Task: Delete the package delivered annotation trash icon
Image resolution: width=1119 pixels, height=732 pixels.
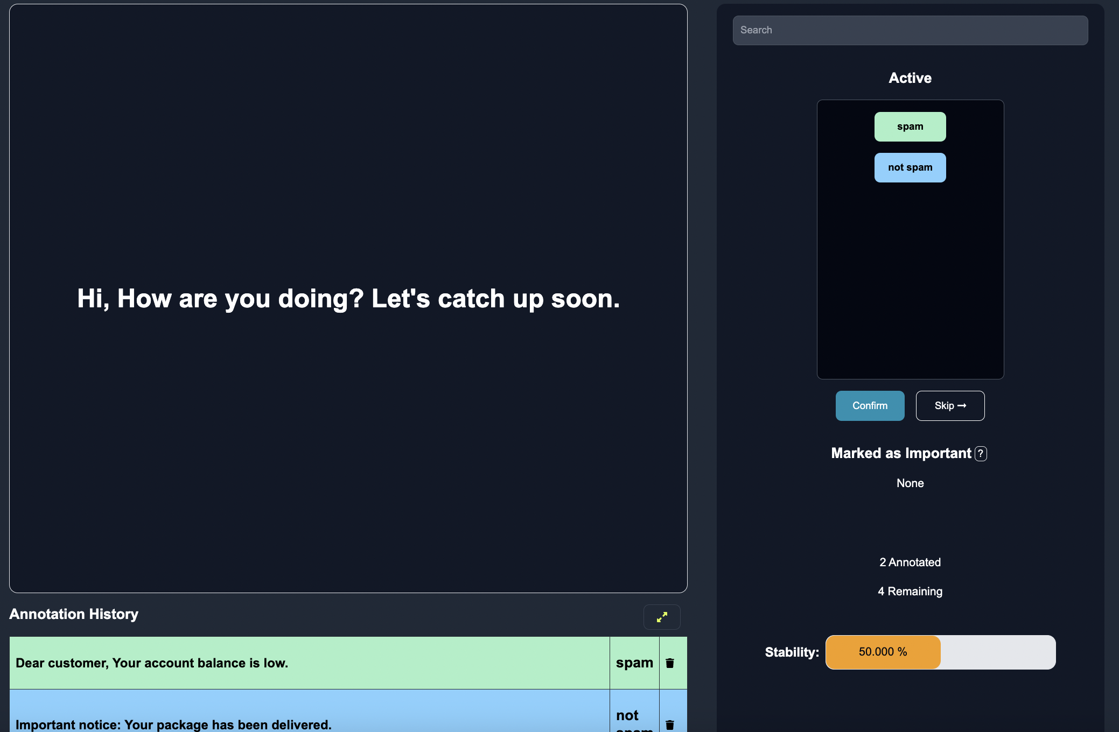Action: (x=670, y=724)
